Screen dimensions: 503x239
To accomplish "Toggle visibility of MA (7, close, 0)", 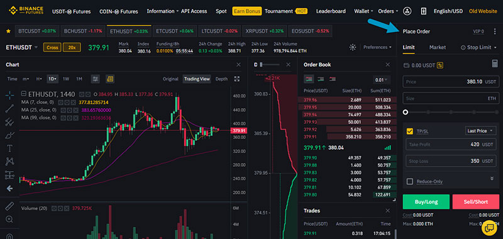I will pos(60,103).
